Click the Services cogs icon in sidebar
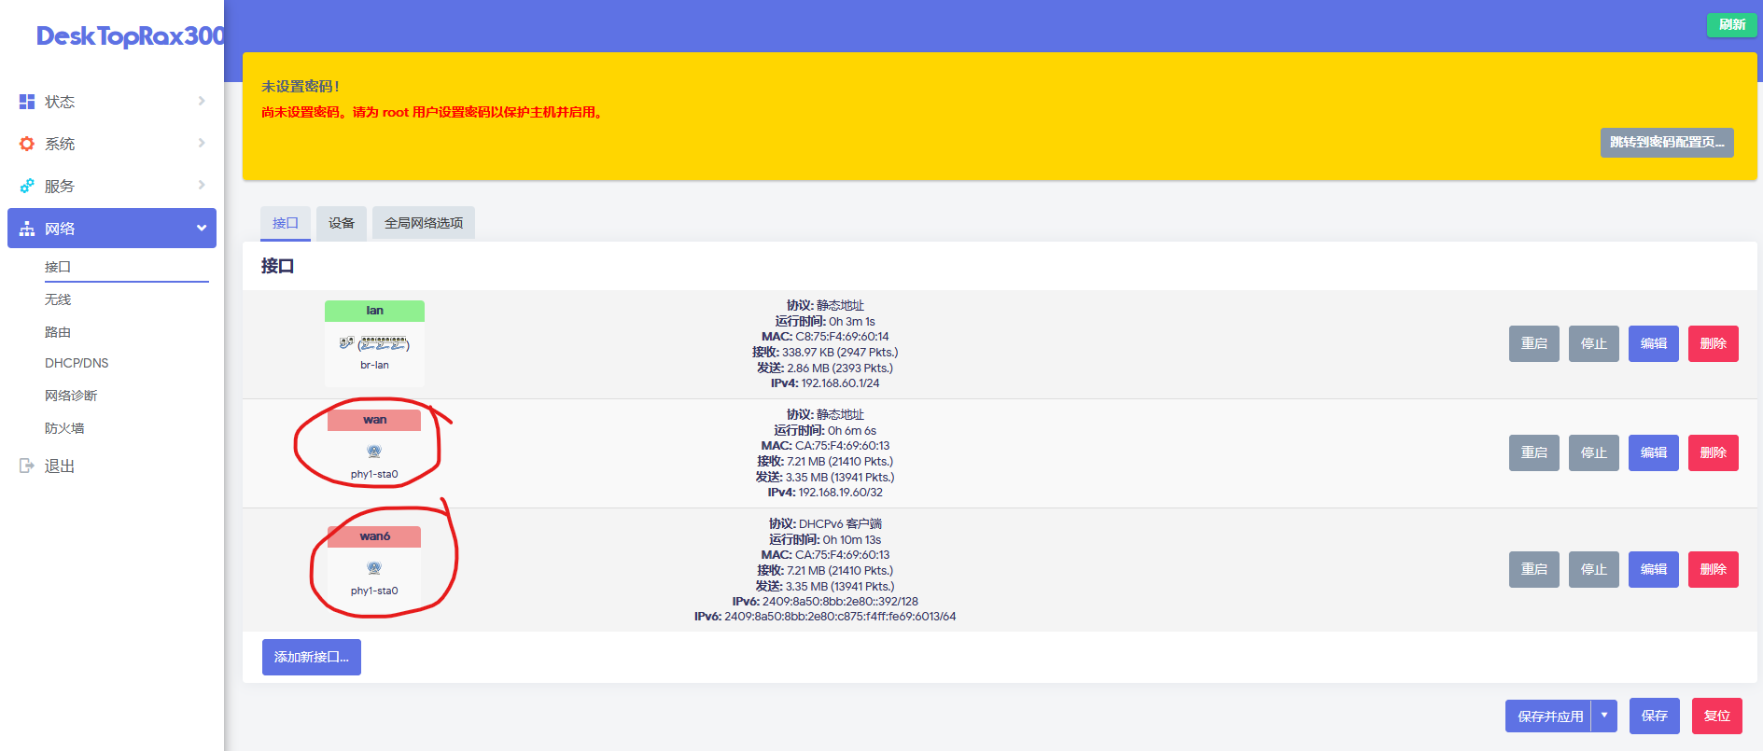The height and width of the screenshot is (751, 1763). pos(27,186)
